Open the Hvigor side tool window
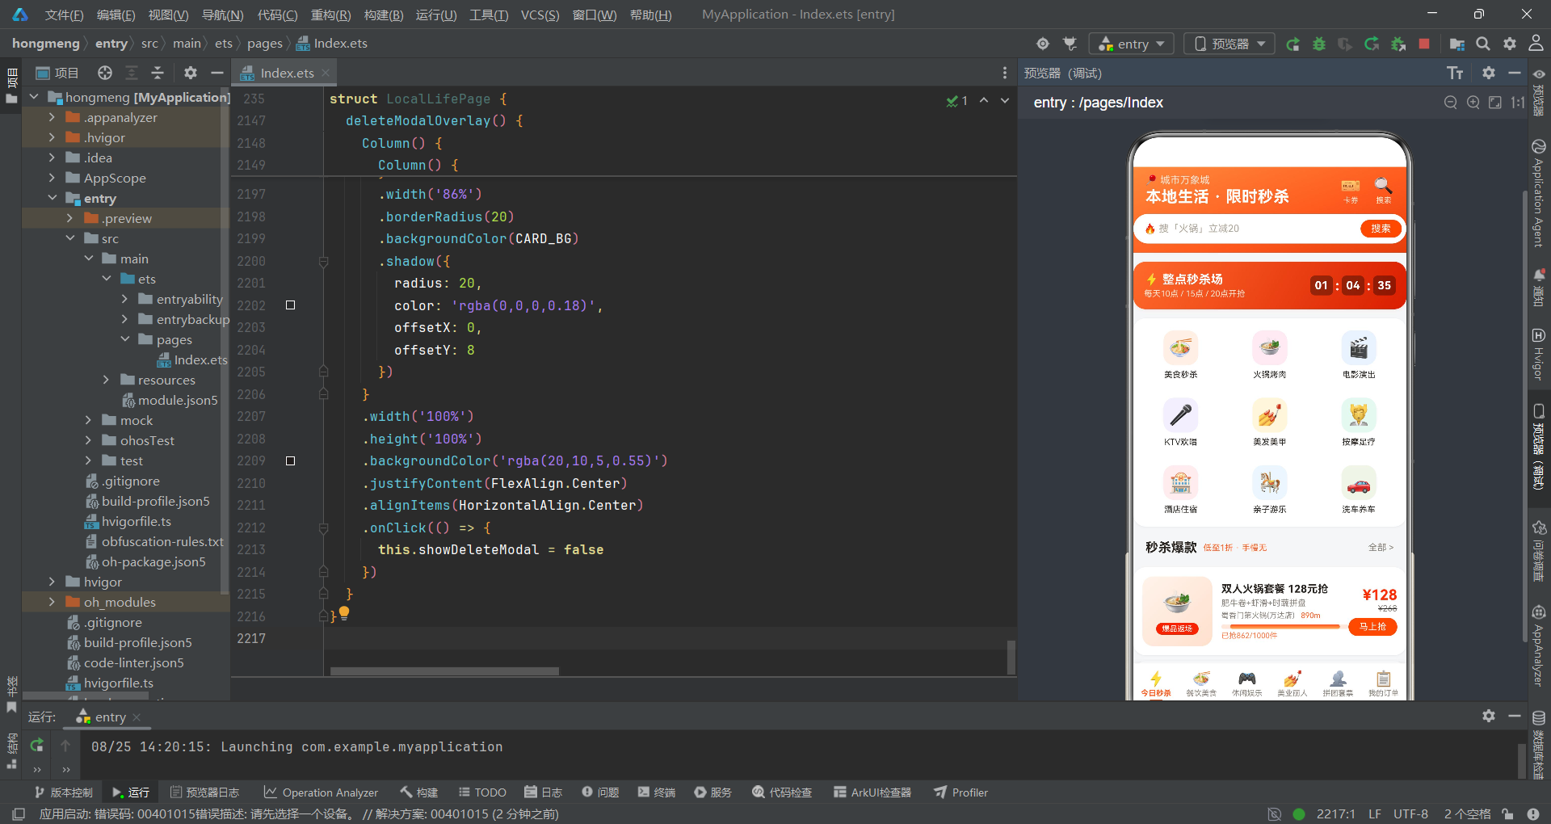 tap(1539, 354)
